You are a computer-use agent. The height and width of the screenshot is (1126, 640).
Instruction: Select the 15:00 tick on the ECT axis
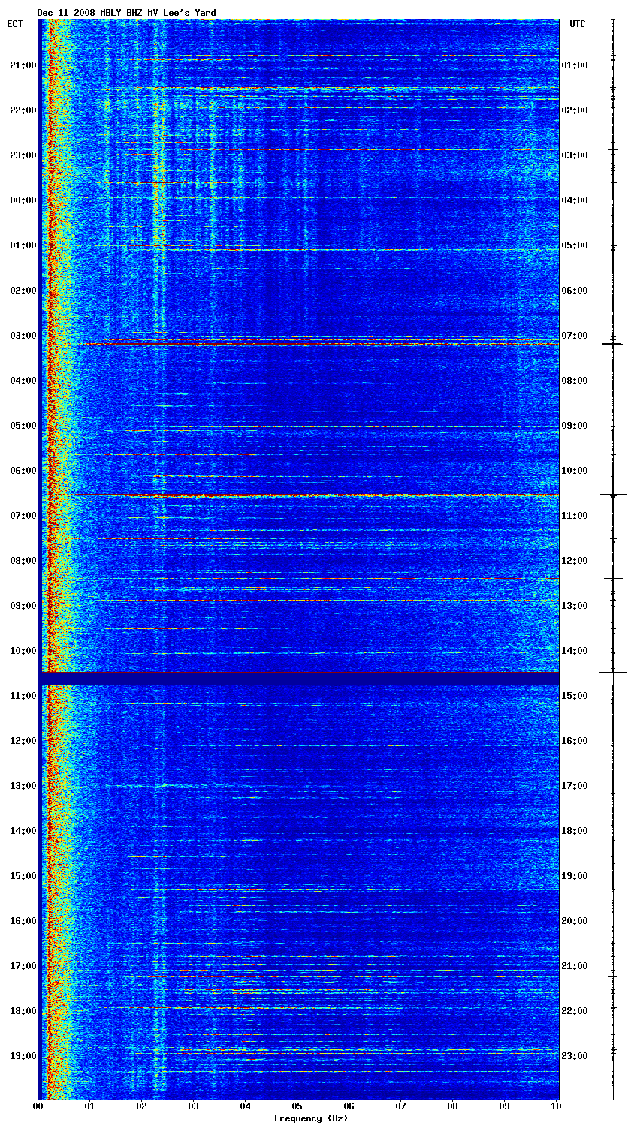coord(23,876)
